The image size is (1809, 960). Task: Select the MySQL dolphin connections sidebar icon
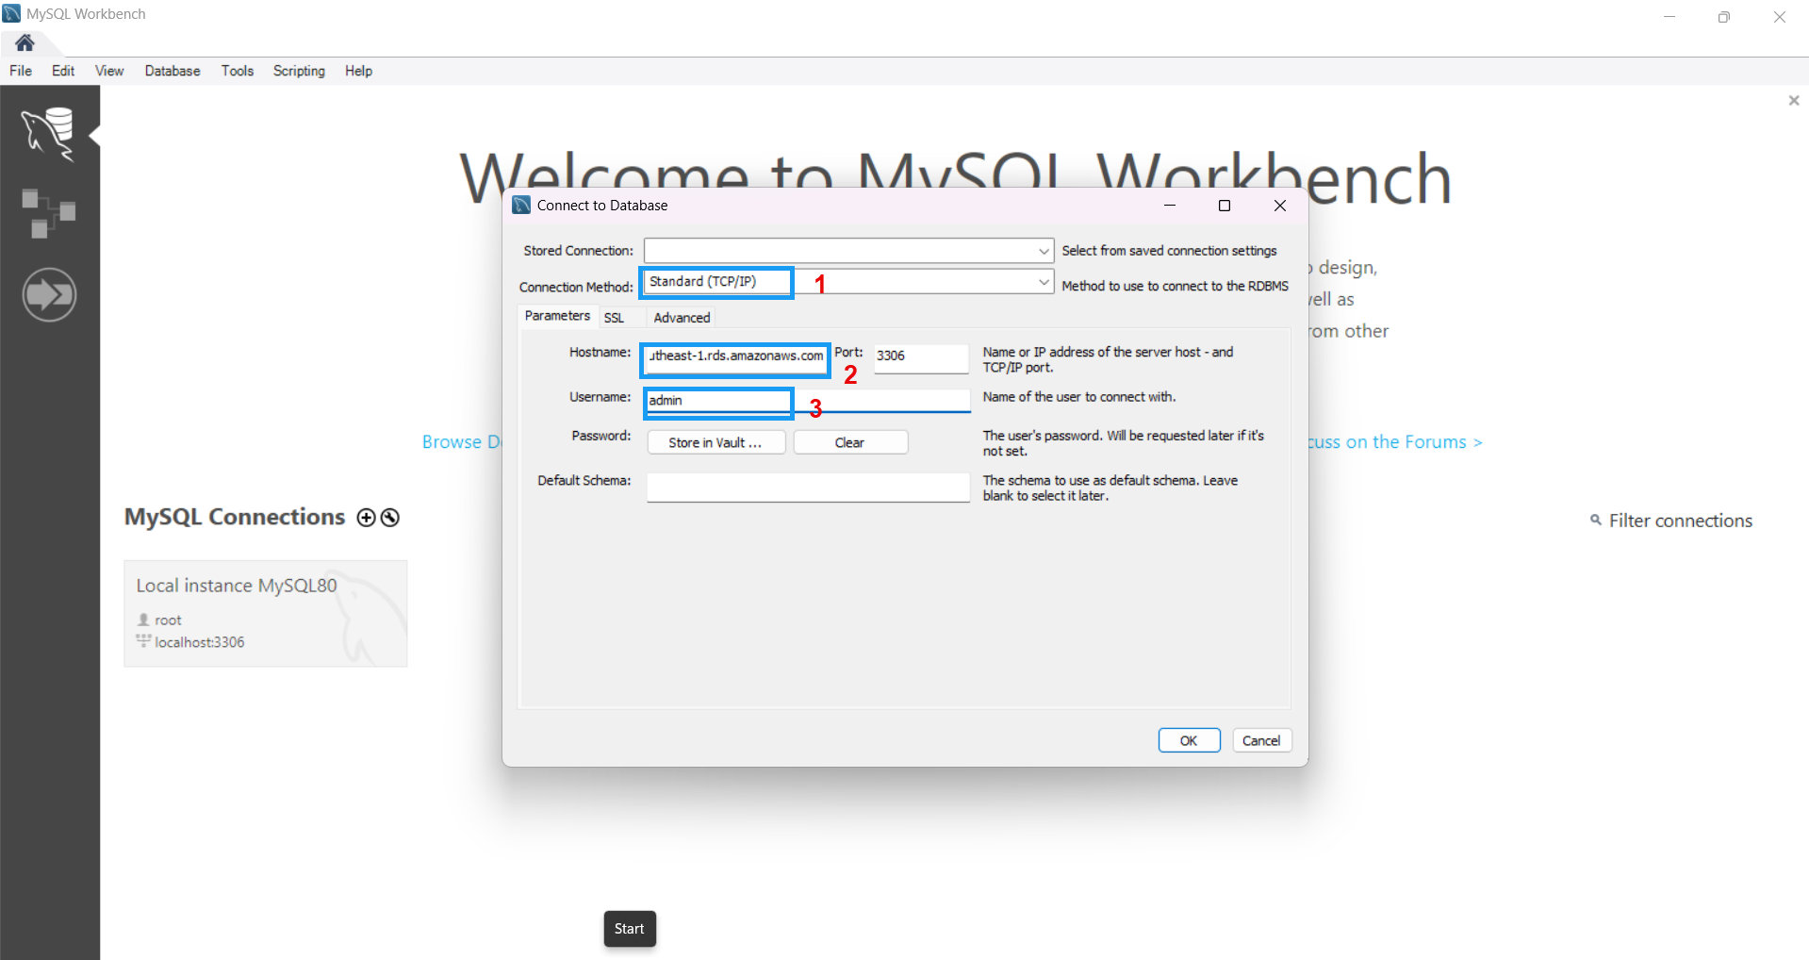tap(49, 134)
